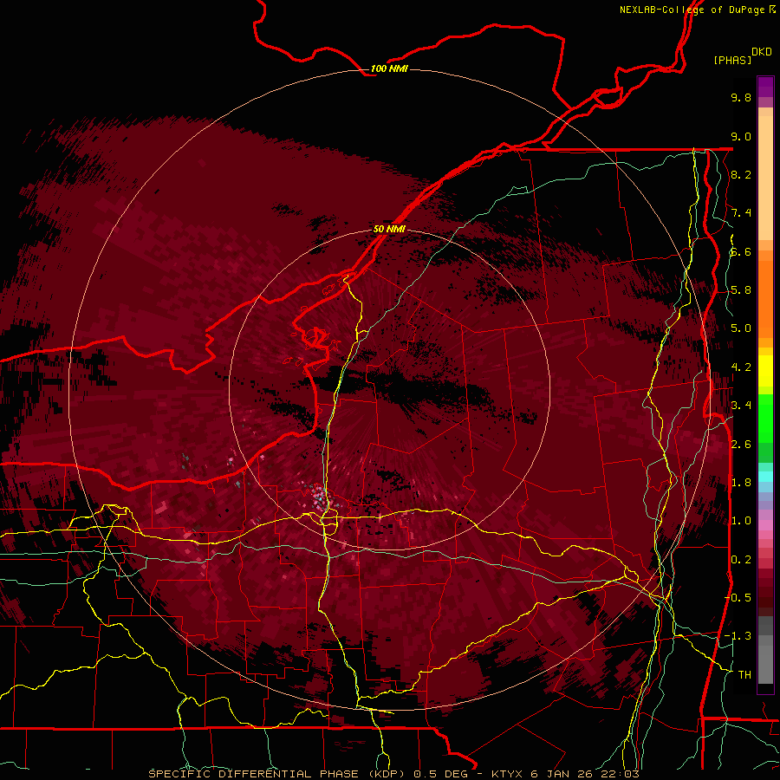Click the 0.2 legend value
The image size is (780, 780).
[741, 559]
